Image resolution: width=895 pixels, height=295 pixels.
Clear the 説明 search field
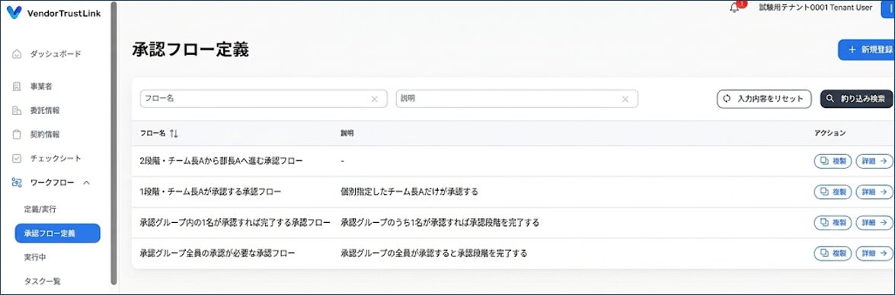(x=625, y=99)
